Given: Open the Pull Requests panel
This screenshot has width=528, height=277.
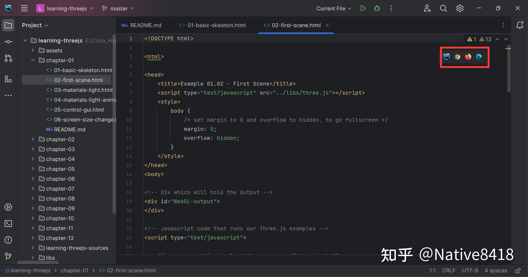Looking at the screenshot, I should pyautogui.click(x=8, y=58).
